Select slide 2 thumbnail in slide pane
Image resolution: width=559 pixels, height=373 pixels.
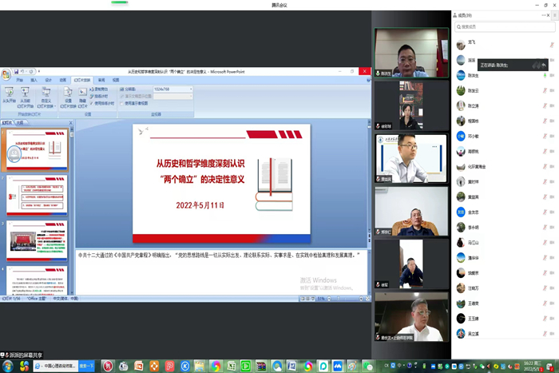[x=37, y=195]
